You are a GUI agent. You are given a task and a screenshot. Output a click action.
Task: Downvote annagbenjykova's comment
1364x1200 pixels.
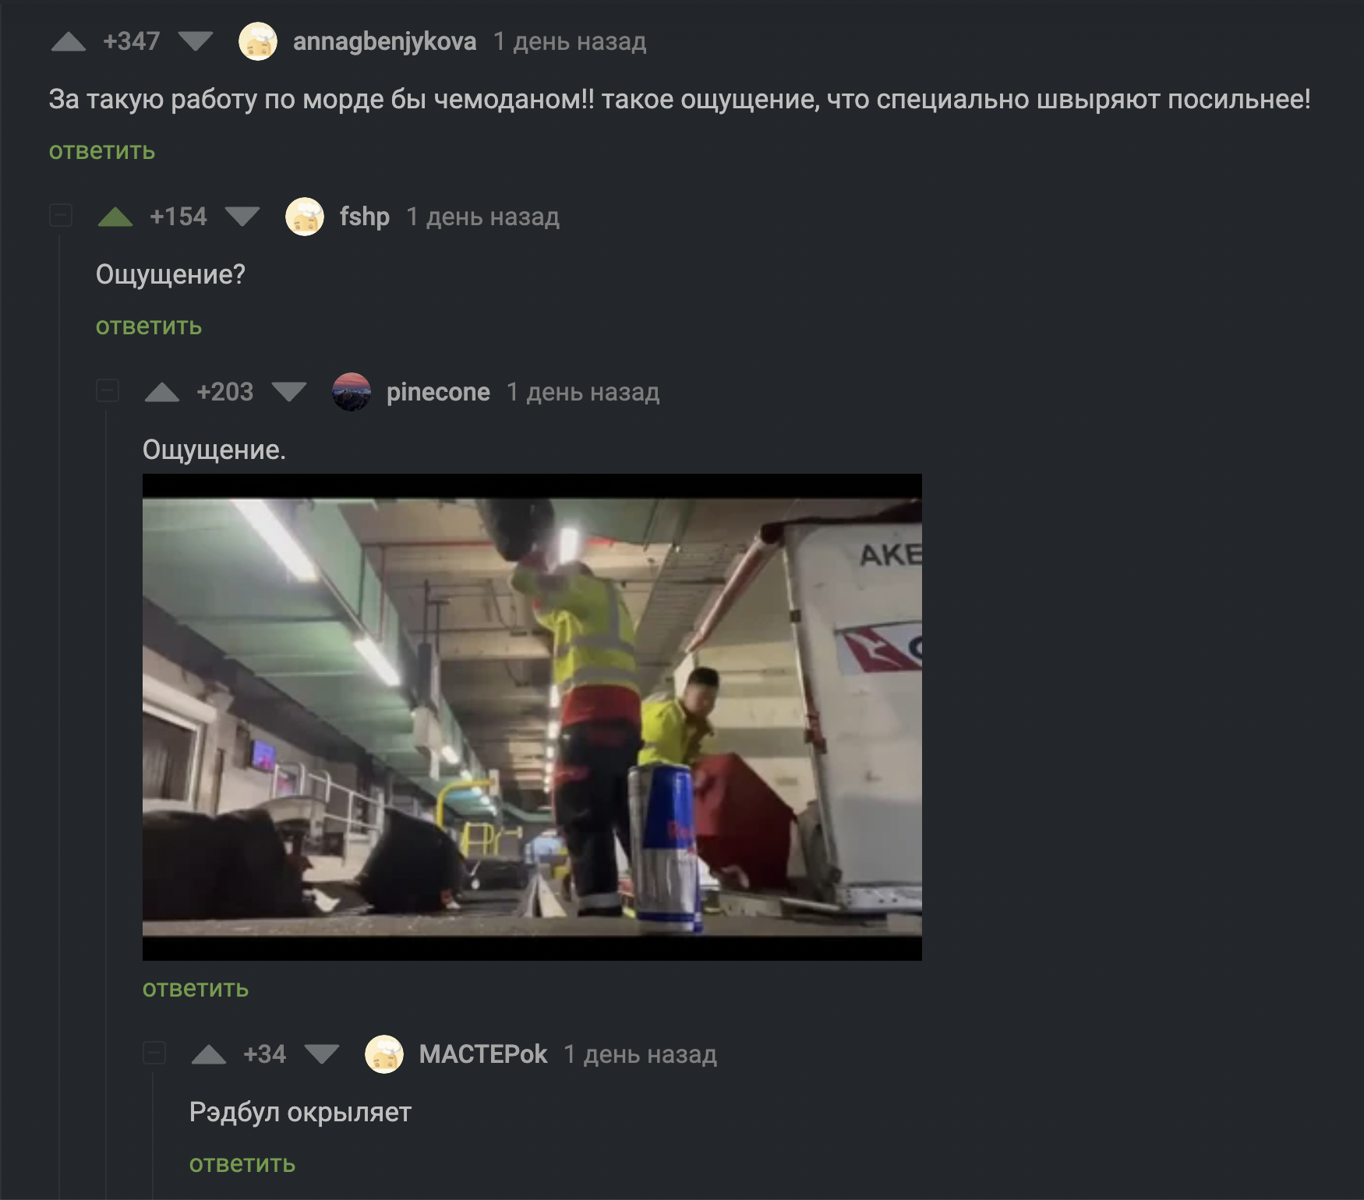pyautogui.click(x=196, y=41)
